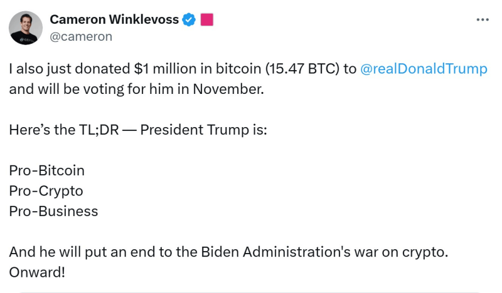
Task: Follow the @realDonaldTrump mention link
Action: (x=424, y=69)
